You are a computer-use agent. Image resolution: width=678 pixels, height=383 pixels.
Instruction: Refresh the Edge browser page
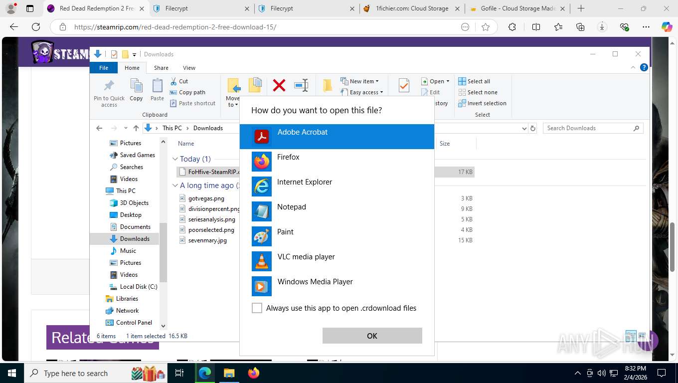pos(36,27)
